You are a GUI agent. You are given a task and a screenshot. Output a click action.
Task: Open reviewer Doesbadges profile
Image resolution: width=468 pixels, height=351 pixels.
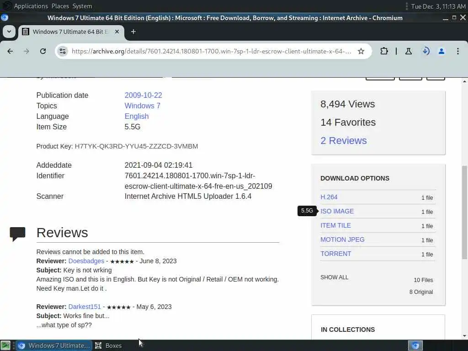pyautogui.click(x=86, y=261)
